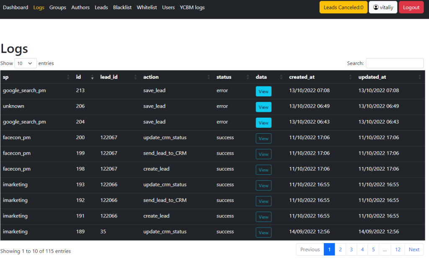Sort table by sp column arrows
Screen dimensions: 429x264
(68, 77)
